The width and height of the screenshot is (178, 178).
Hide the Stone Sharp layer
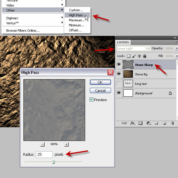[119, 64]
